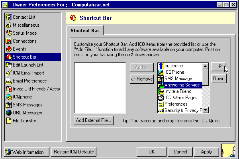Screen dimensions: 239x159
Task: Open Miscellaneous preferences
Action: click(x=33, y=25)
